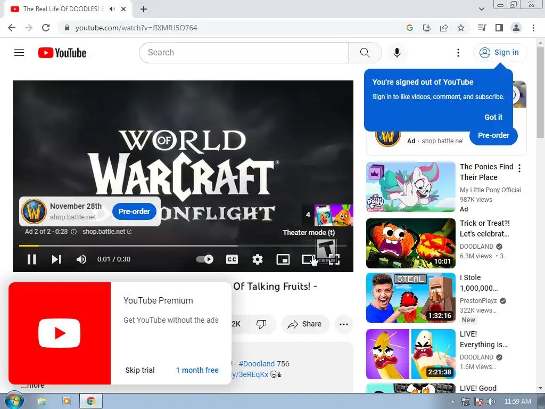
Task: Skip trial in YouTube Premium popup
Action: [x=140, y=370]
